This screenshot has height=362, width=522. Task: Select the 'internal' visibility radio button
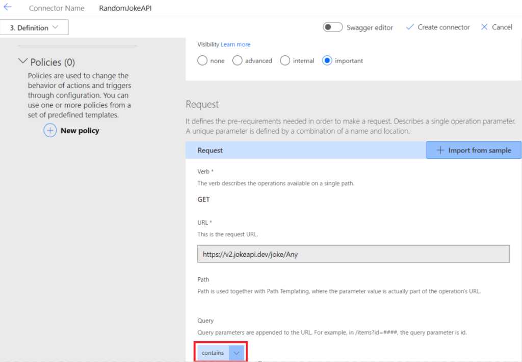(x=285, y=61)
